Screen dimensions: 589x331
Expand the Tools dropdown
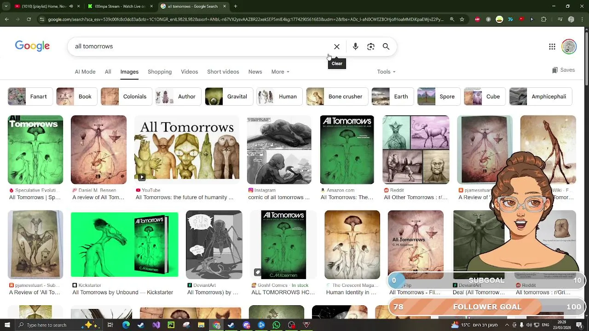386,72
